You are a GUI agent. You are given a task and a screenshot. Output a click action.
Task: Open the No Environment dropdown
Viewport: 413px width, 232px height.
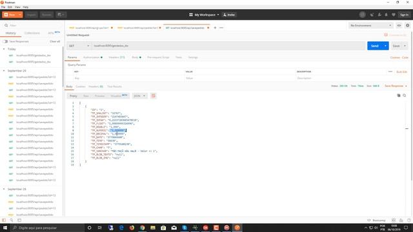coord(370,26)
